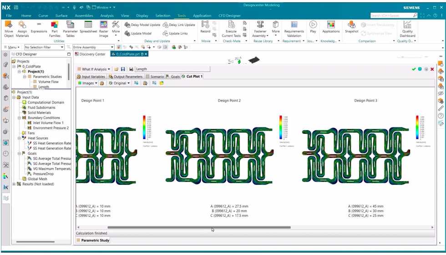The image size is (446, 255).
Task: Launch the Spreadsheet tool
Action: [88, 27]
